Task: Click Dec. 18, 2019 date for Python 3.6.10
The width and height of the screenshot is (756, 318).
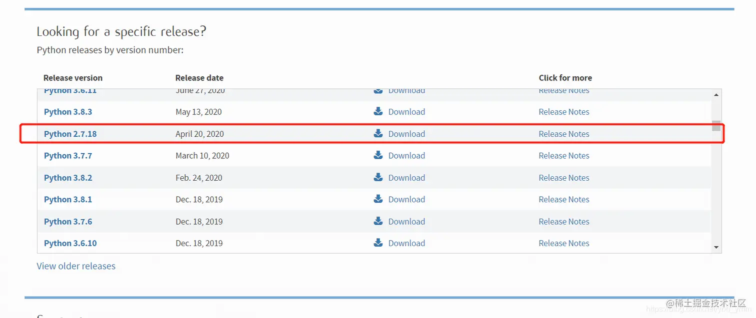Action: tap(199, 243)
